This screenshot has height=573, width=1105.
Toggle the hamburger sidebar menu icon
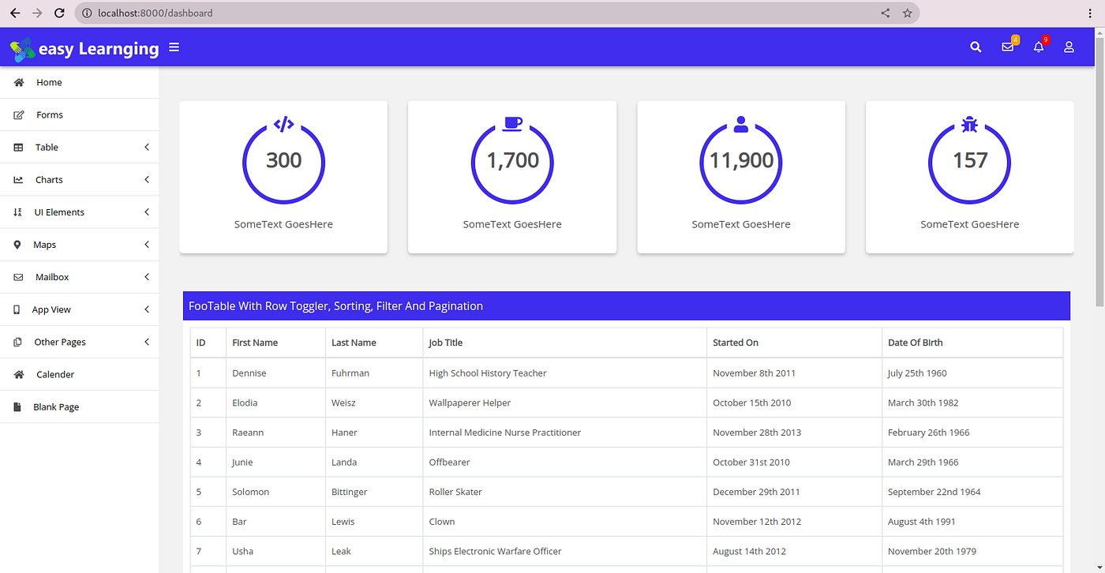[174, 47]
